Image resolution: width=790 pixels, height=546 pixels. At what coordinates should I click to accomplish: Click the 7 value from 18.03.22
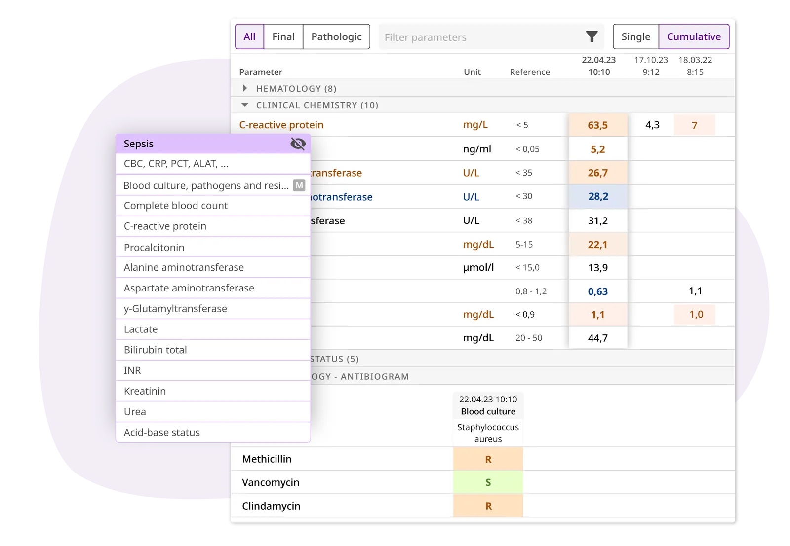coord(694,125)
